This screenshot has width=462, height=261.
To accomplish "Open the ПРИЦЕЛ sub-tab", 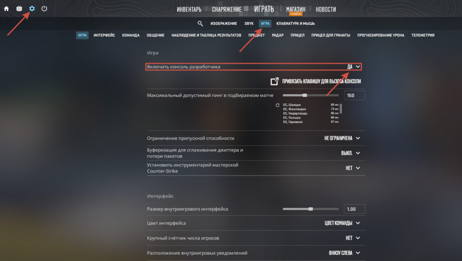I will 297,35.
